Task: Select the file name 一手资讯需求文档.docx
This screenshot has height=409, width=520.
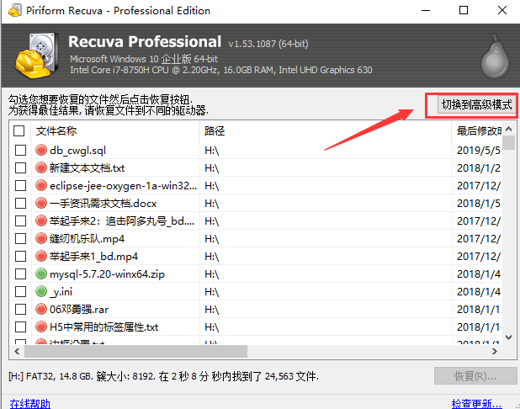Action: [103, 203]
